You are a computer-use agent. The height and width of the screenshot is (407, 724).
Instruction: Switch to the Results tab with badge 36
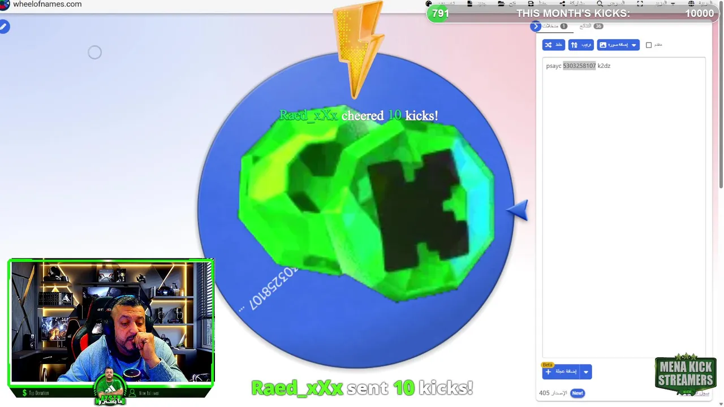pyautogui.click(x=591, y=26)
